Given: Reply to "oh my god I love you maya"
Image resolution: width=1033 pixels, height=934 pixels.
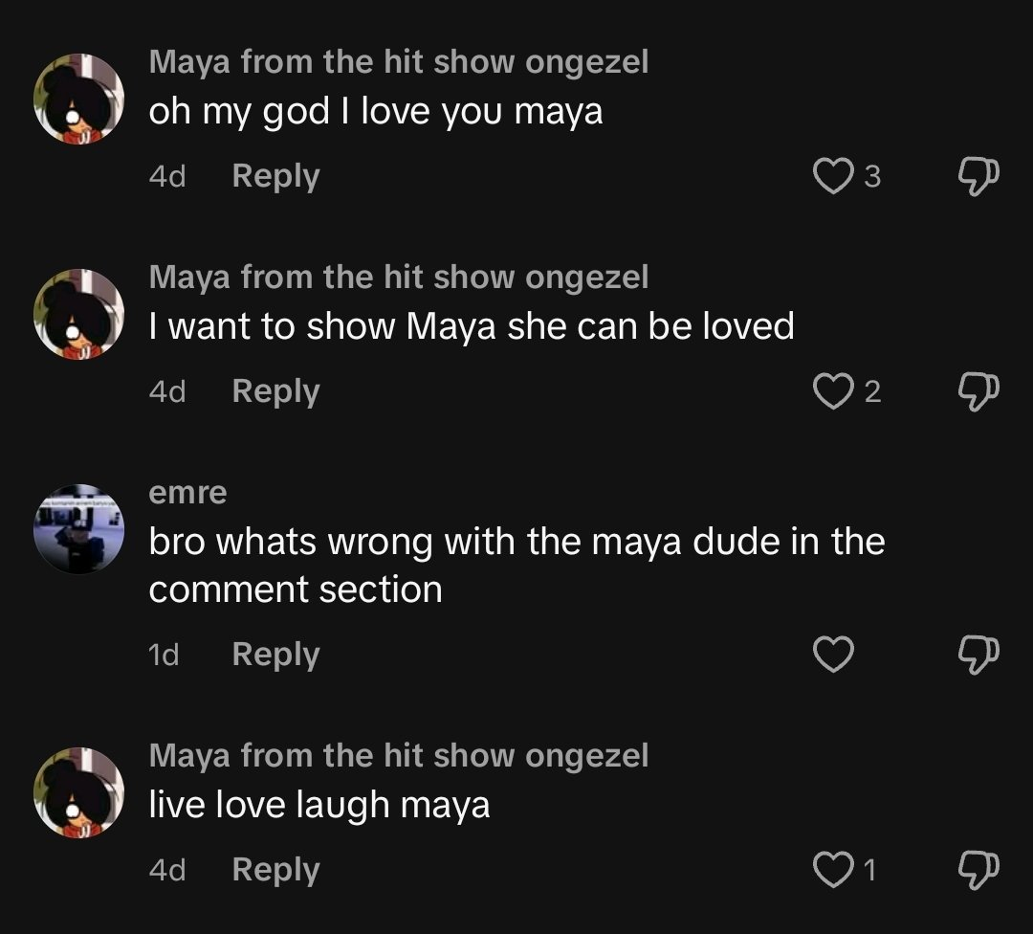Looking at the screenshot, I should coord(275,176).
